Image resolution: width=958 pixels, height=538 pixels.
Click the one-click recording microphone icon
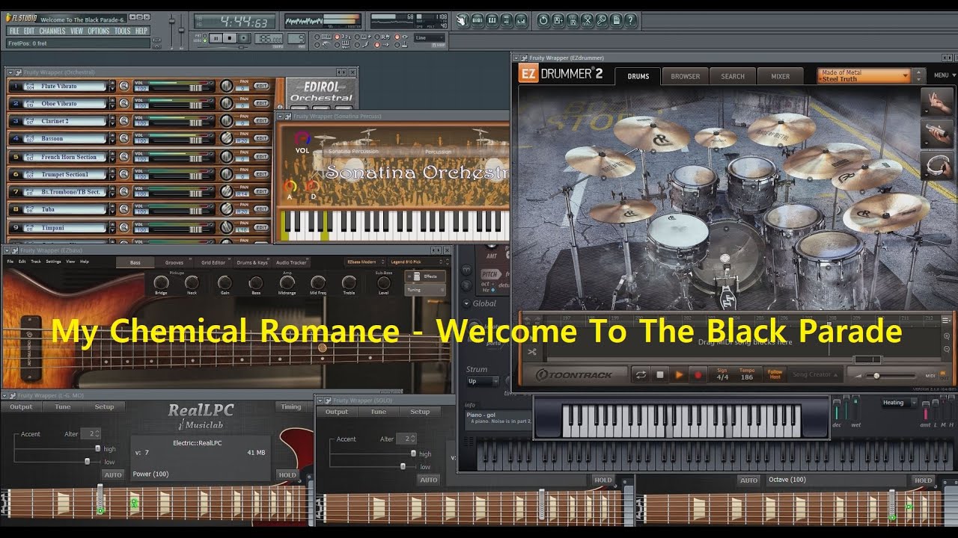[x=602, y=19]
